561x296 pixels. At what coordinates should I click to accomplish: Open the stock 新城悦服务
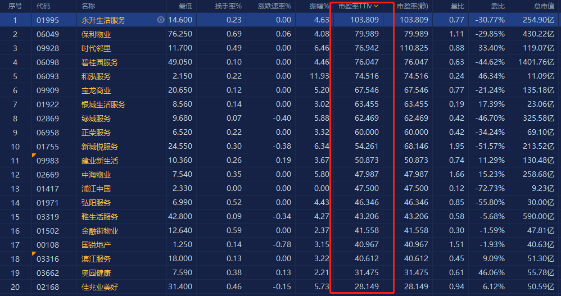point(100,147)
